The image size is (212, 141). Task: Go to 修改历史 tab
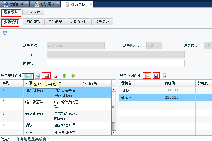pyautogui.click(x=102, y=22)
